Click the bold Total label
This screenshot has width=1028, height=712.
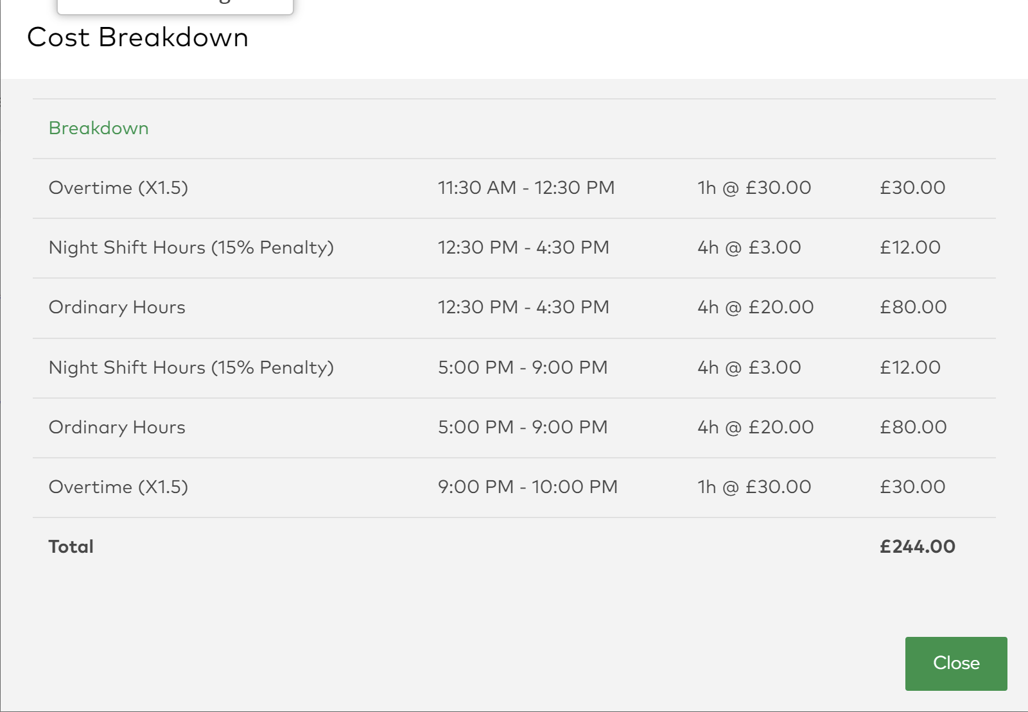(71, 546)
